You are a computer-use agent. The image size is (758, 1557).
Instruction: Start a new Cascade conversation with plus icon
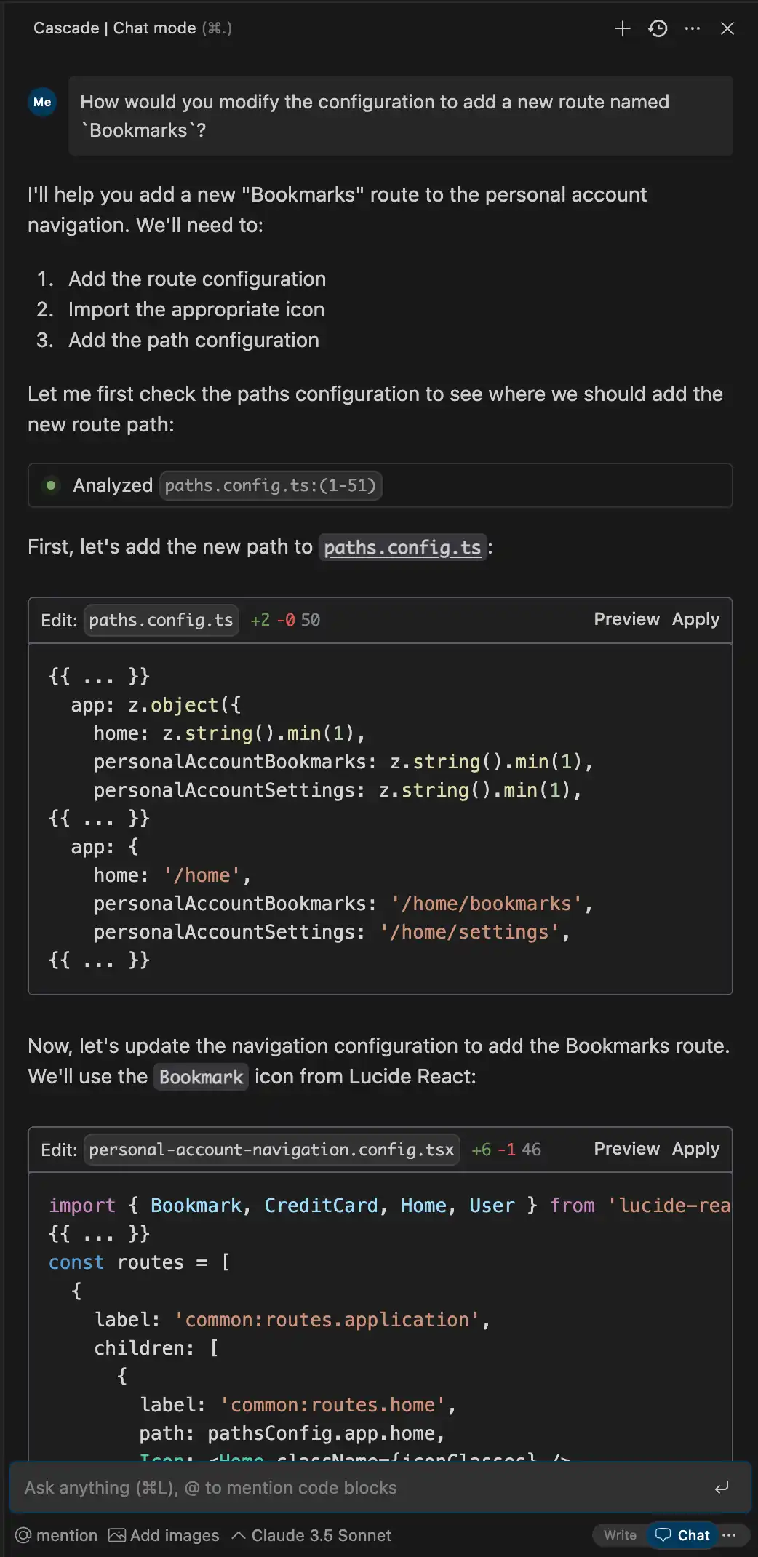(622, 28)
